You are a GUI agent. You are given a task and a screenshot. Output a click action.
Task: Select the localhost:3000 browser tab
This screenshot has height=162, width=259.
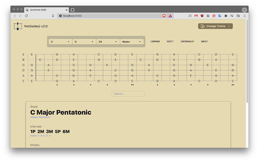click(47, 10)
